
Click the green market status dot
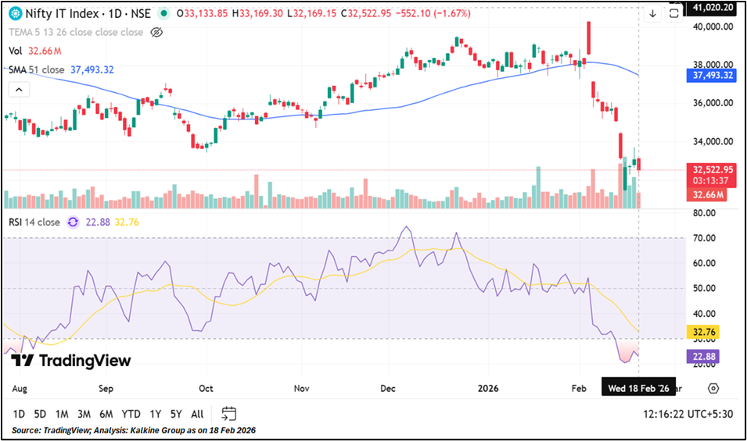click(x=163, y=13)
